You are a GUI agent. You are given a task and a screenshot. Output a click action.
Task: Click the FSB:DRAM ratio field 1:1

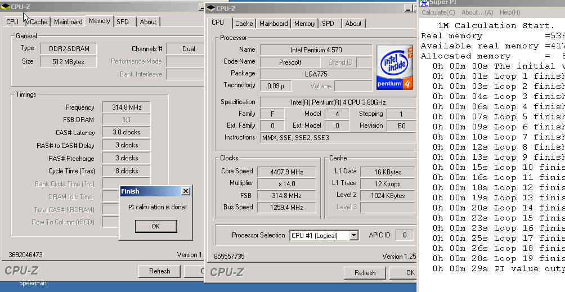pyautogui.click(x=126, y=120)
